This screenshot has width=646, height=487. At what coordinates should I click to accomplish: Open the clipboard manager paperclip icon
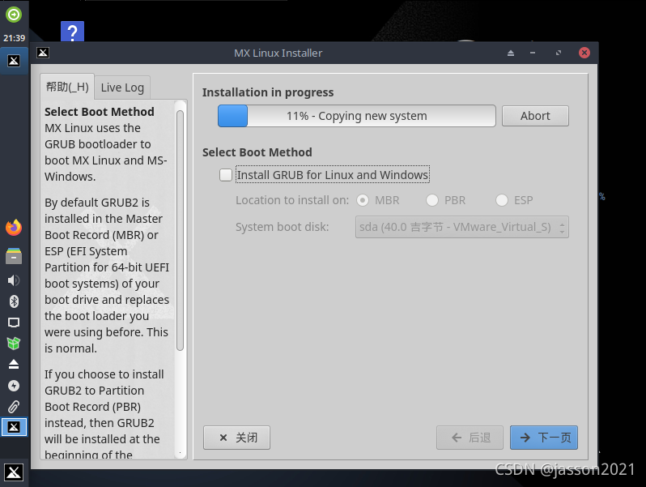14,407
